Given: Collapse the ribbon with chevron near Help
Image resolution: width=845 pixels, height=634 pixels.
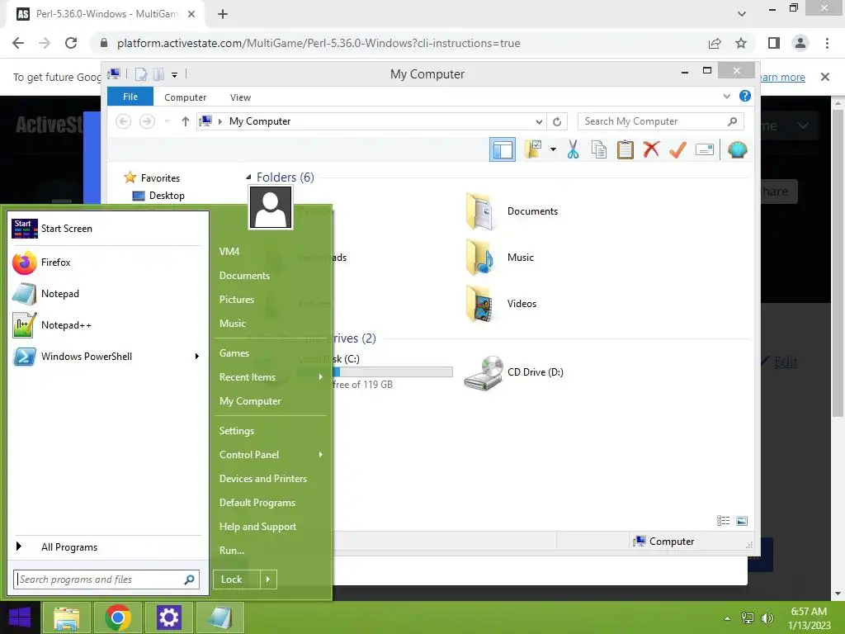Looking at the screenshot, I should tap(726, 97).
